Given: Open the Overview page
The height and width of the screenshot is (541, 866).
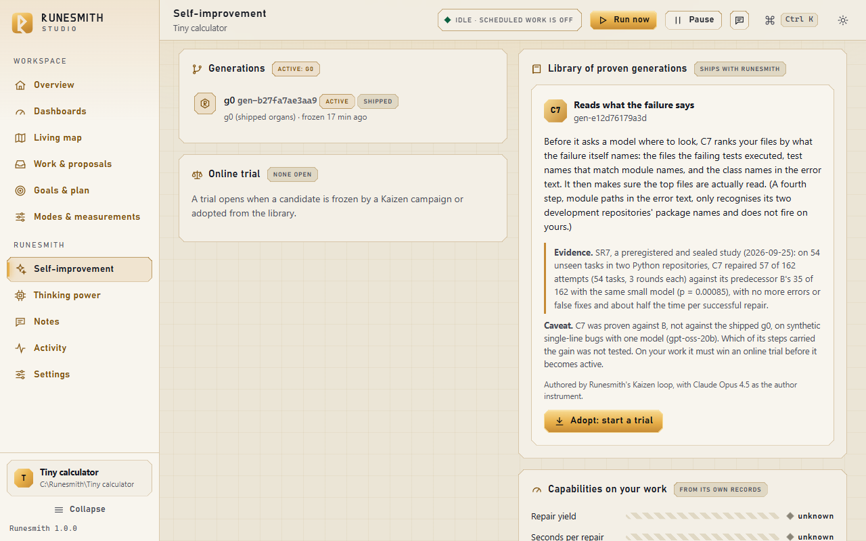Looking at the screenshot, I should tap(79, 85).
